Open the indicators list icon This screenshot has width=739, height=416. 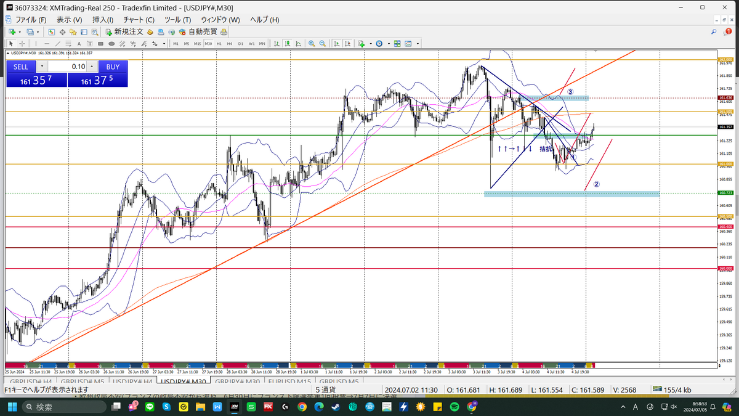tap(361, 44)
